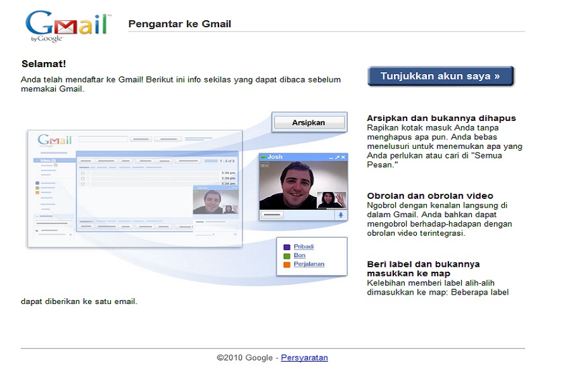
Task: Click the Arsipkan button
Action: coord(309,122)
